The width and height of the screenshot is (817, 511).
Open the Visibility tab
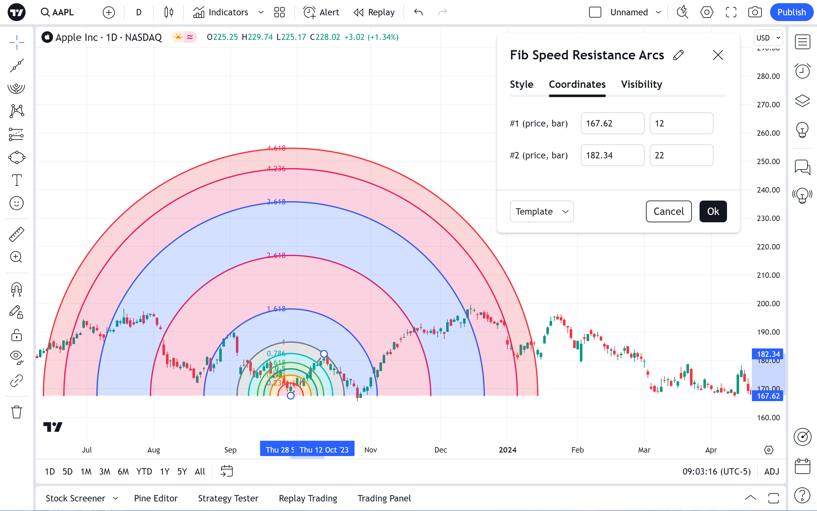[x=641, y=85]
